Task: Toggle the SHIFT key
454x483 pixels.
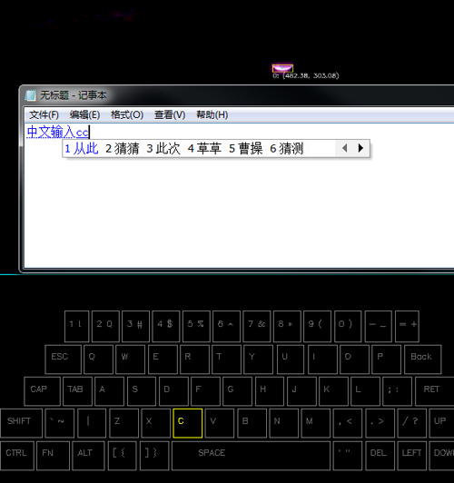Action: tap(21, 423)
